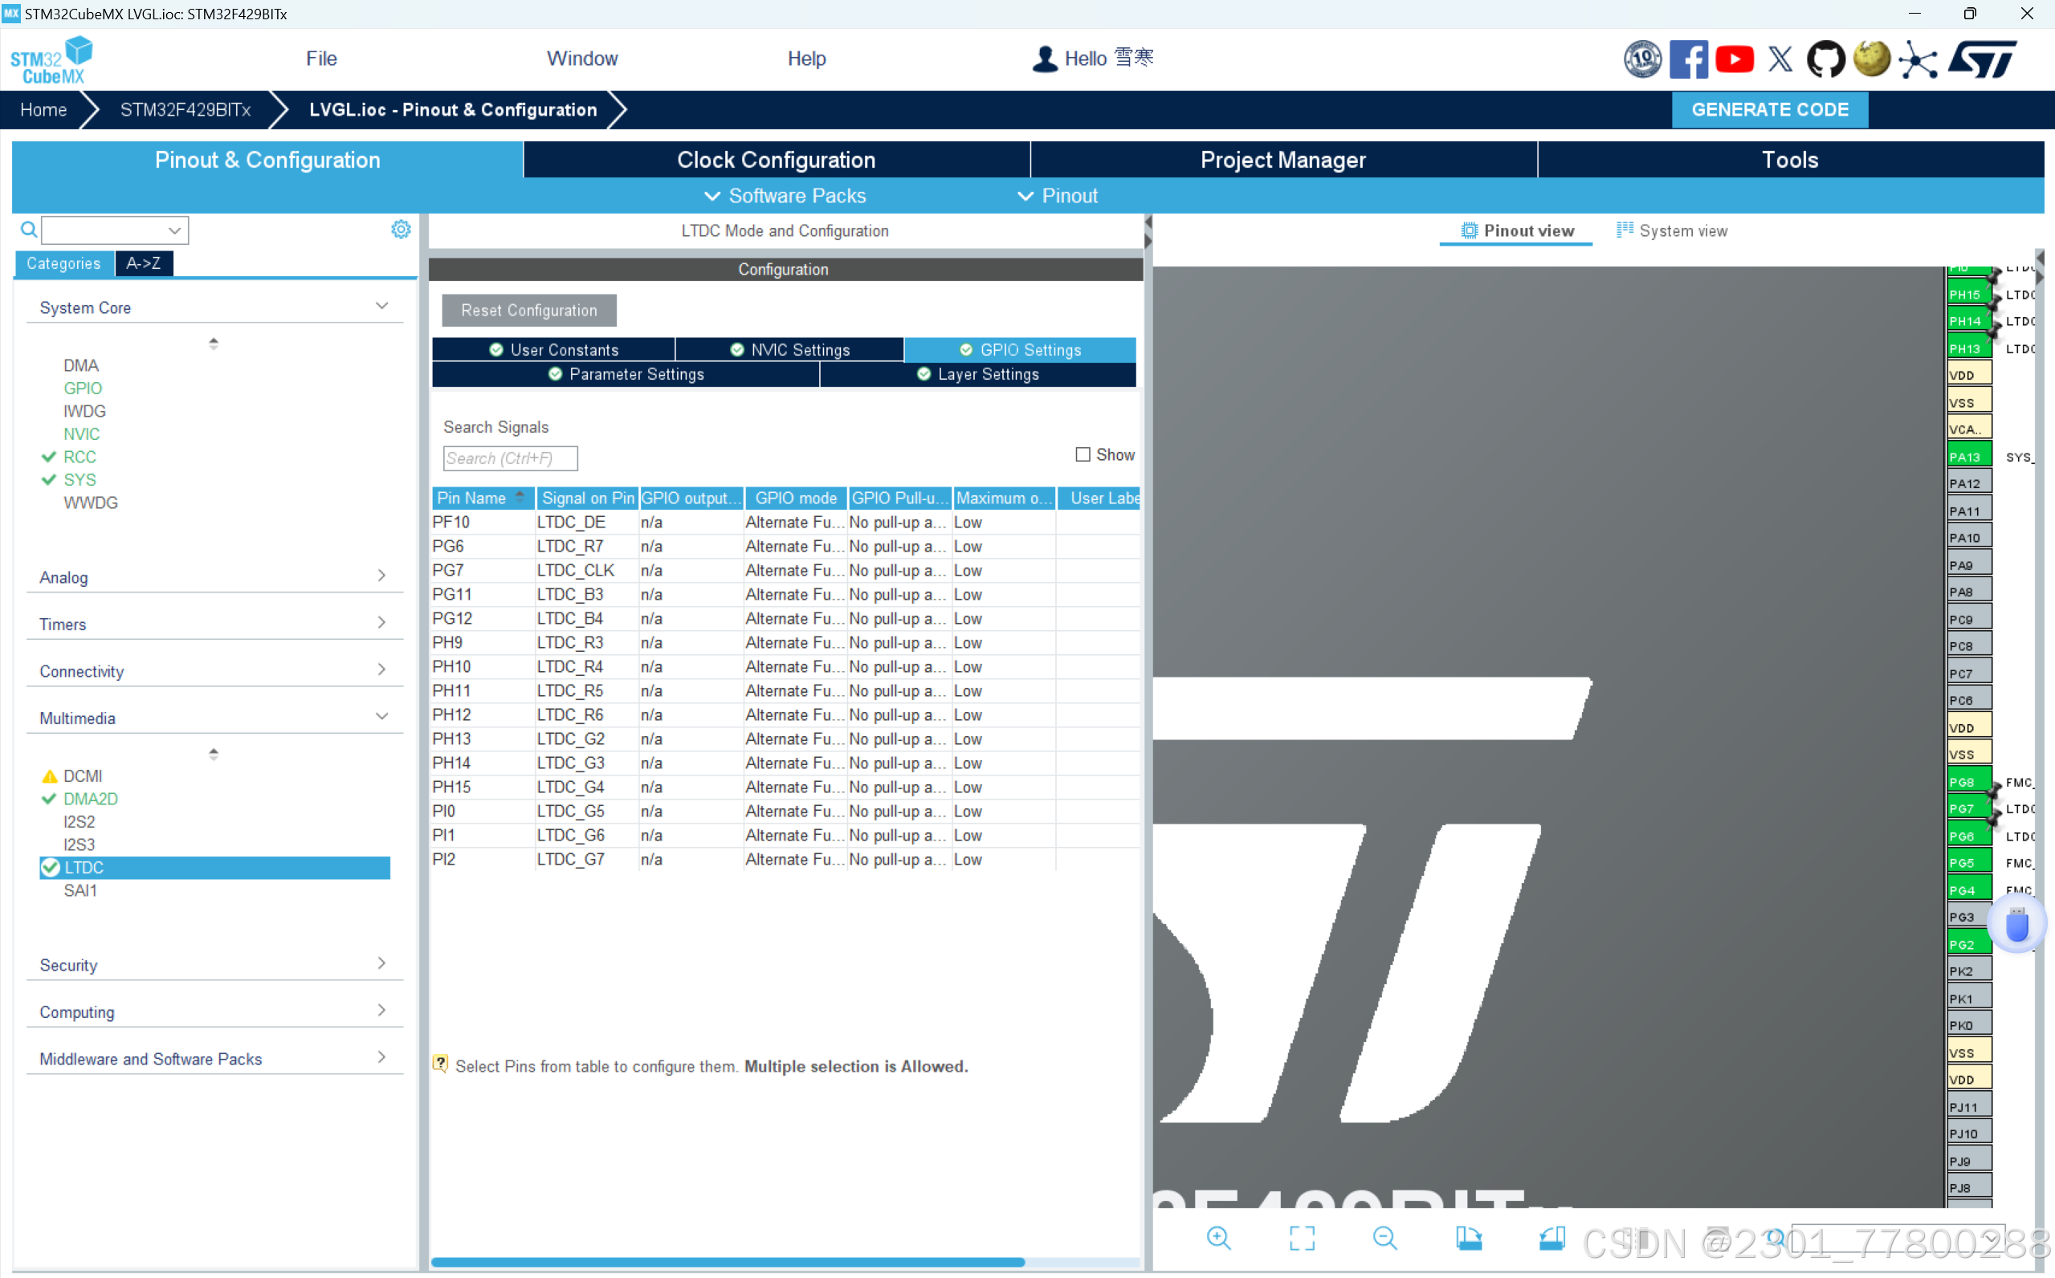
Task: Select the PA13 pin on chip
Action: (1967, 457)
